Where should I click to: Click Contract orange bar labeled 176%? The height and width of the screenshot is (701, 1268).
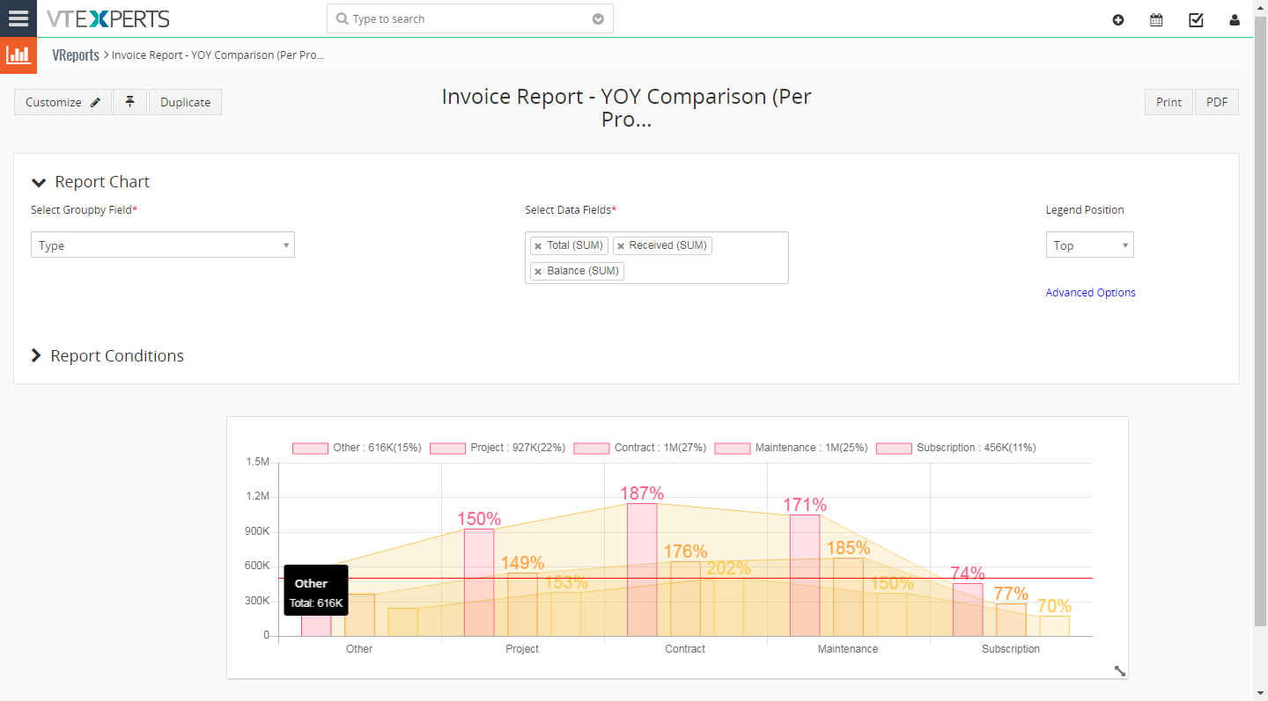[x=685, y=599]
